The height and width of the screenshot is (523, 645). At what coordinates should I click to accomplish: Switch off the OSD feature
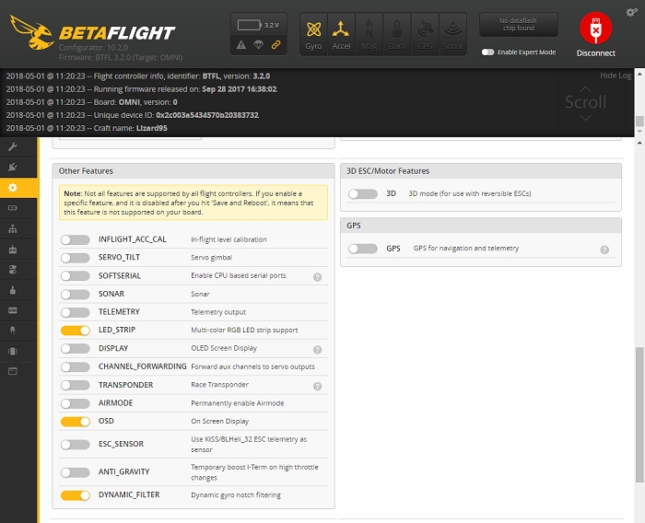[75, 422]
